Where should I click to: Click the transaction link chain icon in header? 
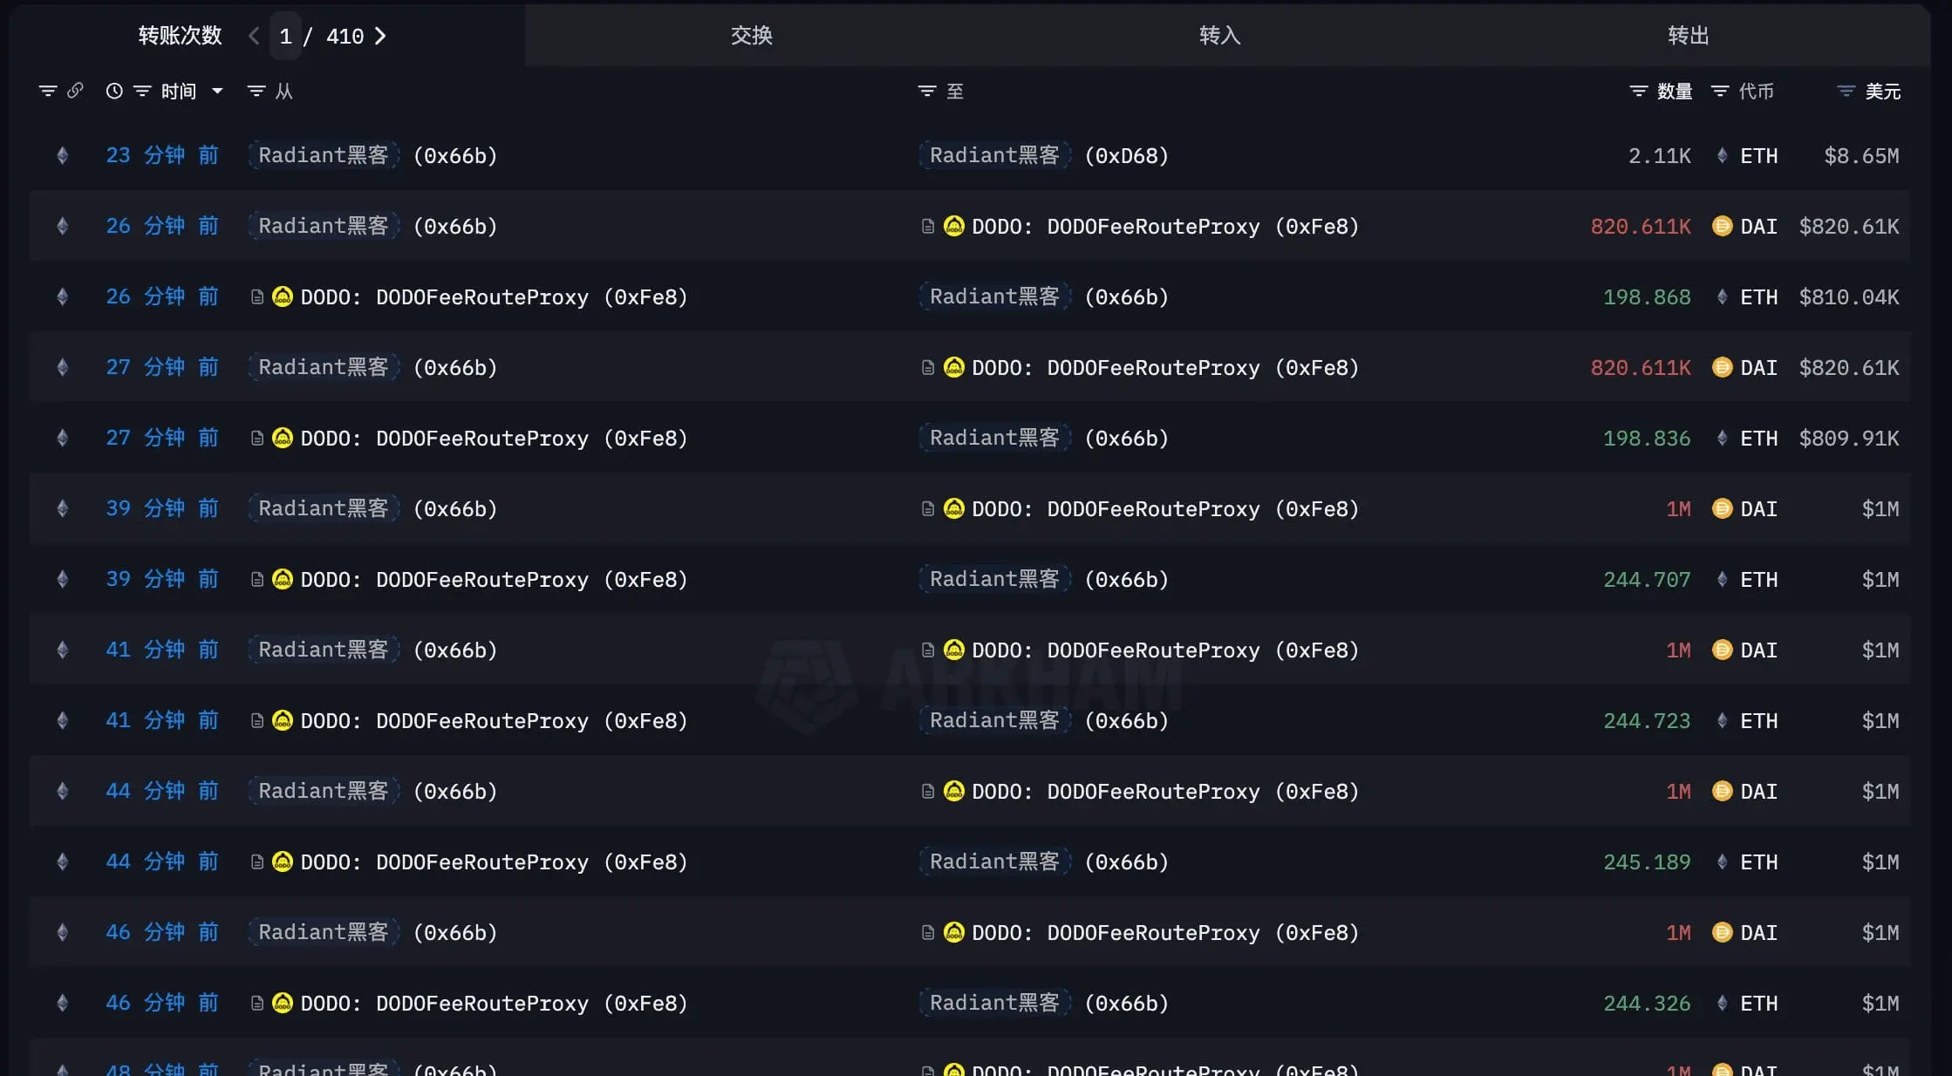(75, 91)
